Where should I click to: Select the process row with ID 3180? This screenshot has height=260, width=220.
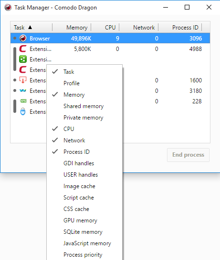110,90
